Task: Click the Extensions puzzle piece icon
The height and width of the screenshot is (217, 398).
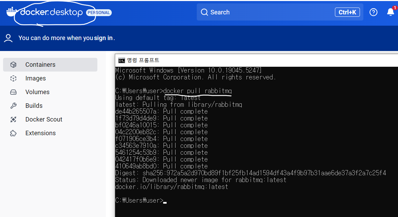Action: tap(13, 133)
